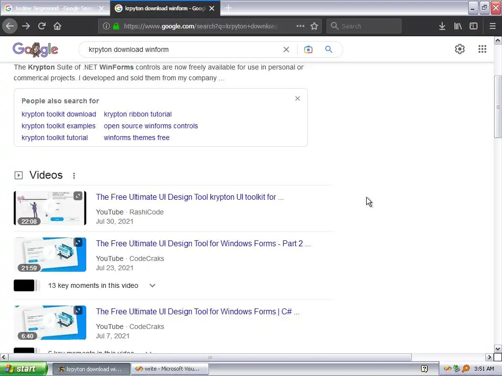
Task: Open RashiCode krypton UI toolkit video link
Action: point(190,197)
